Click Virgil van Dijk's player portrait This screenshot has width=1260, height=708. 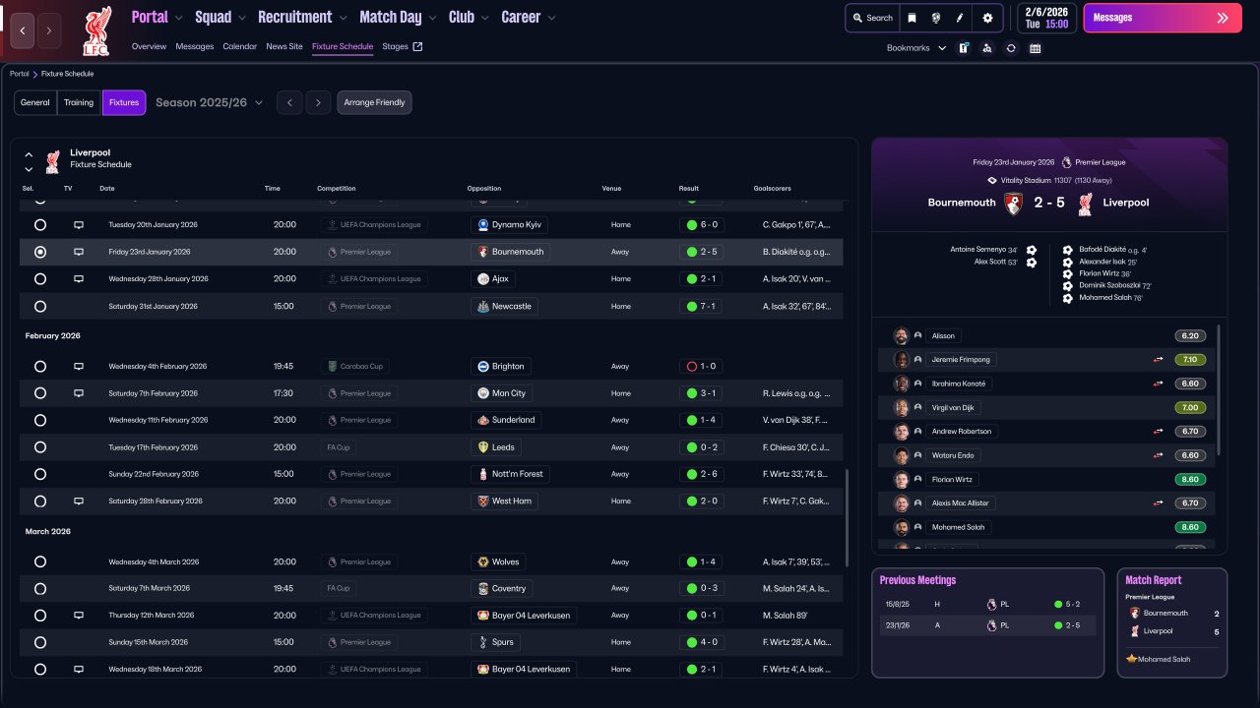coord(901,408)
